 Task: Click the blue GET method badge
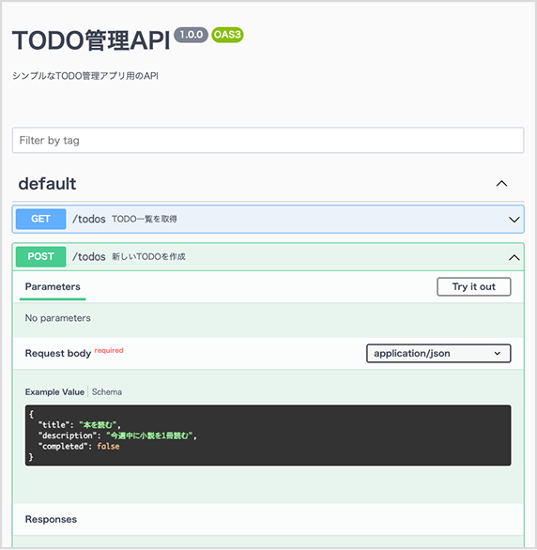(x=40, y=219)
